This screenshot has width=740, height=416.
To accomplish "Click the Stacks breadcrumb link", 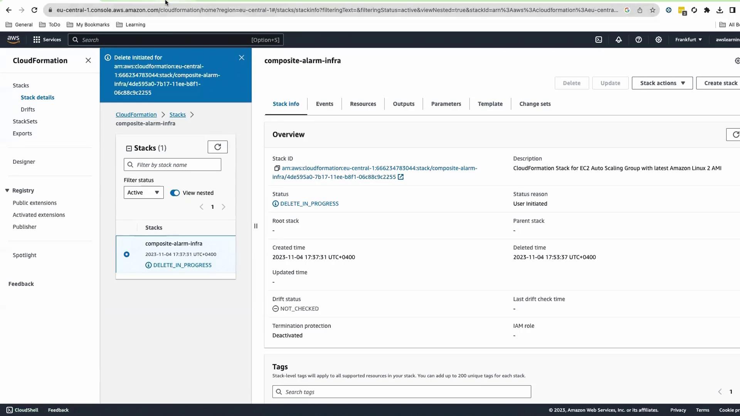I will tap(177, 115).
